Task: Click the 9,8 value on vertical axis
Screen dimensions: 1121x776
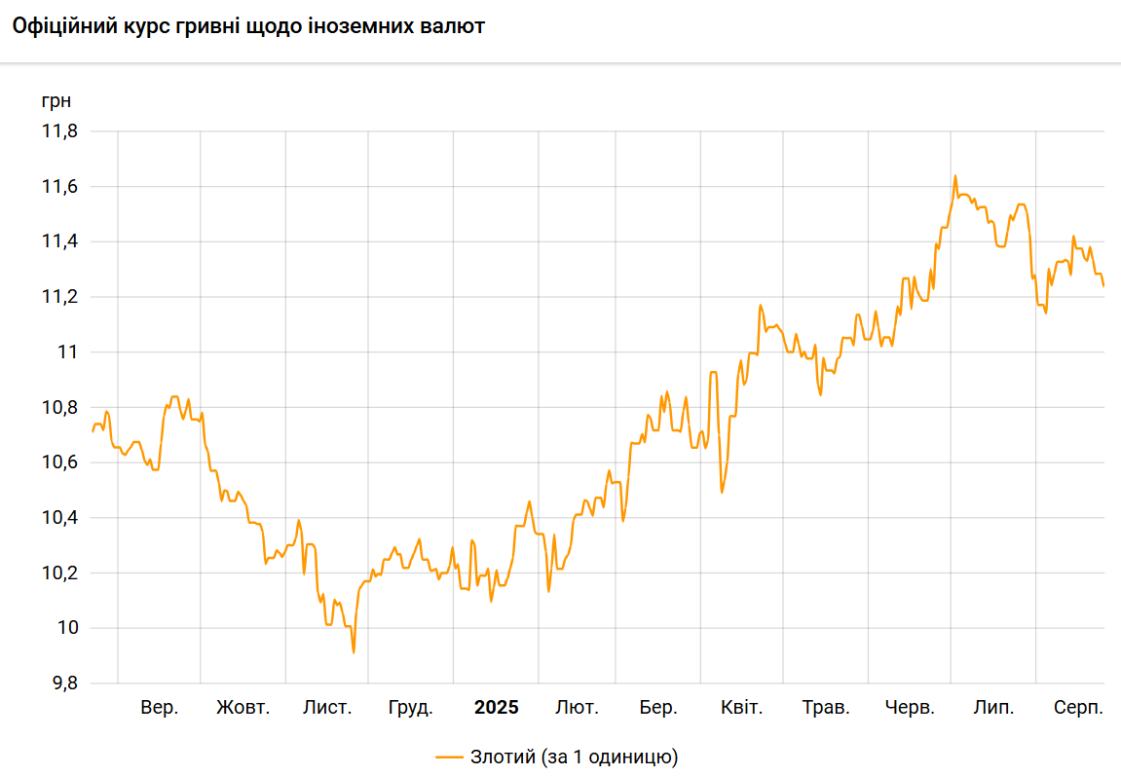Action: point(63,684)
